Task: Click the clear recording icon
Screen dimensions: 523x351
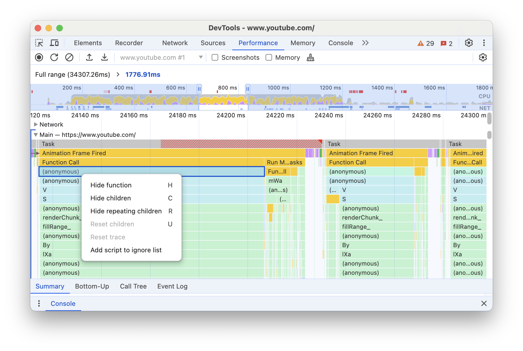Action: click(x=69, y=58)
